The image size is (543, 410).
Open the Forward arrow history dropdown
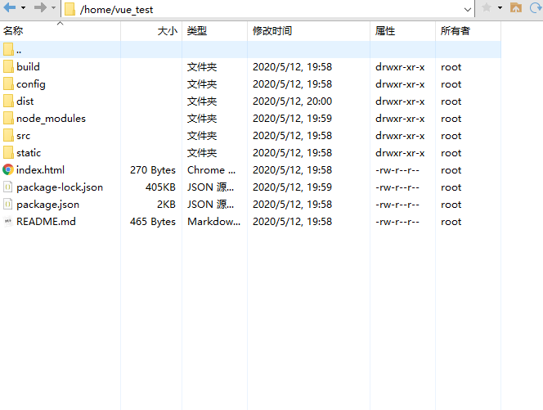[53, 7]
